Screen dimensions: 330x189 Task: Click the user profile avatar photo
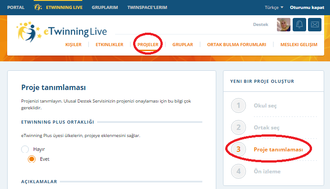click(x=284, y=25)
